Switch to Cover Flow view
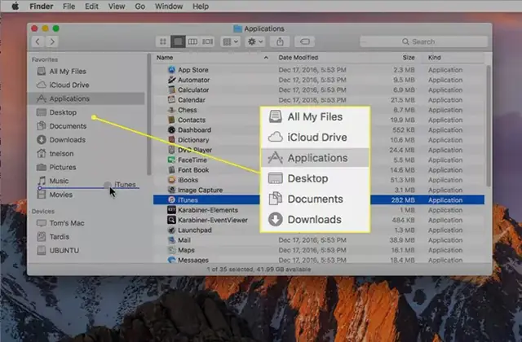This screenshot has height=342, width=522. [x=207, y=42]
